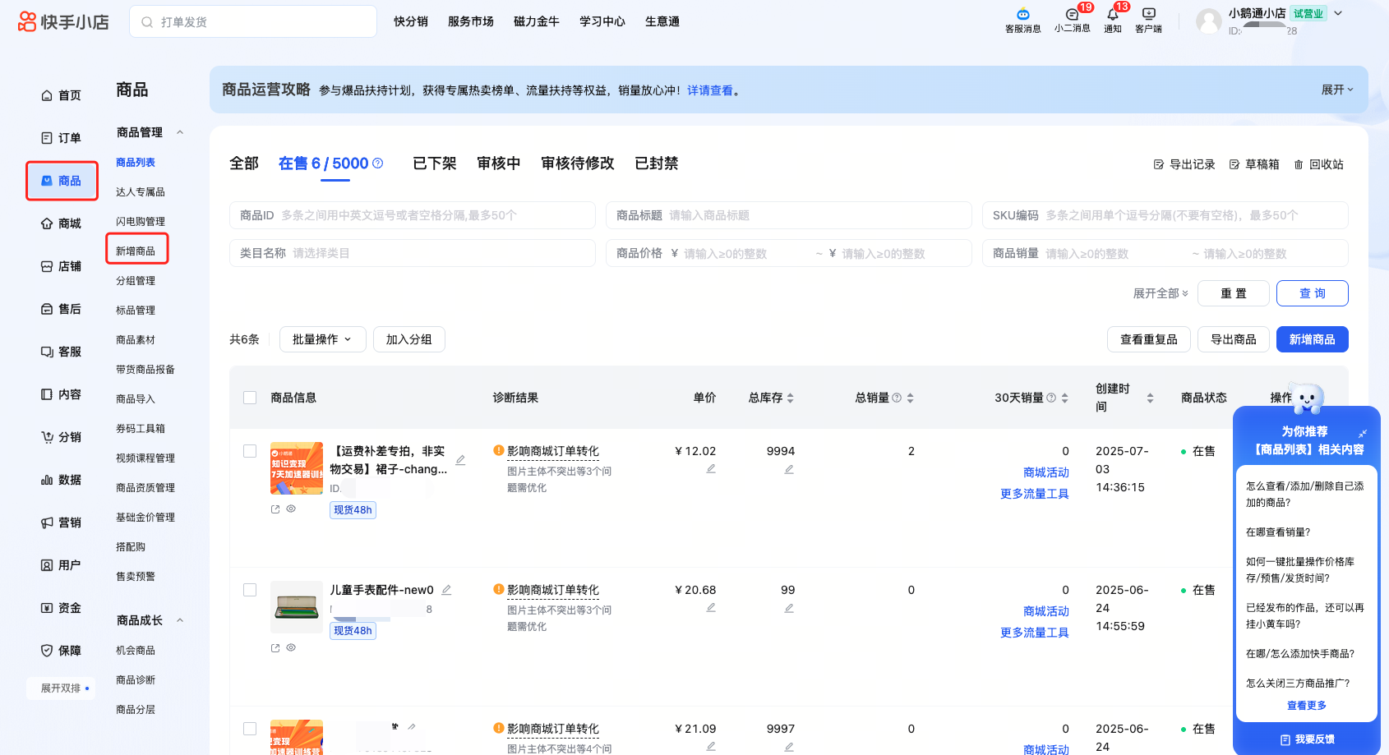1389x755 pixels.
Task: Switch to the 审核中 tab
Action: pos(499,163)
